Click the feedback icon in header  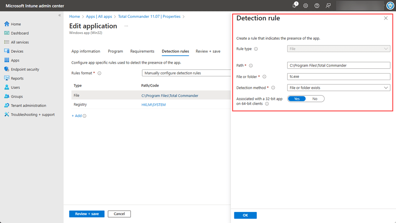point(328,6)
